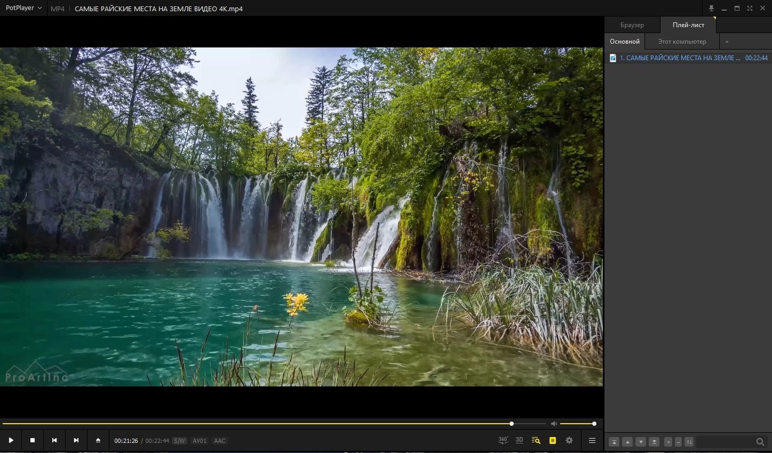Skip to the next track
The image size is (772, 453).
[76, 440]
